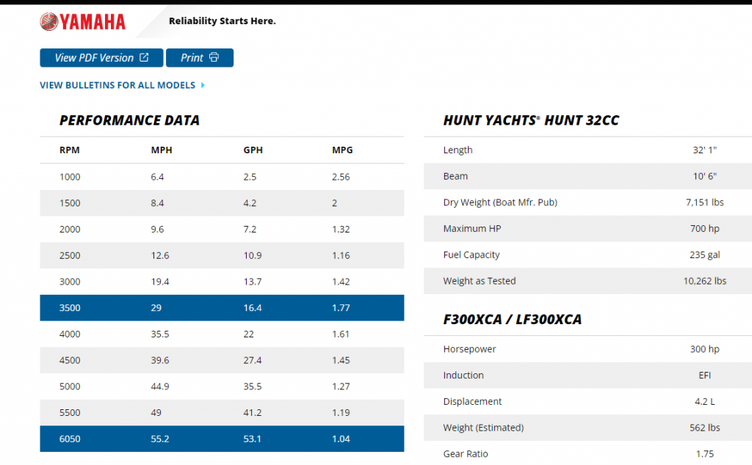Click the Performance Data heading
The height and width of the screenshot is (465, 752).
(x=129, y=120)
